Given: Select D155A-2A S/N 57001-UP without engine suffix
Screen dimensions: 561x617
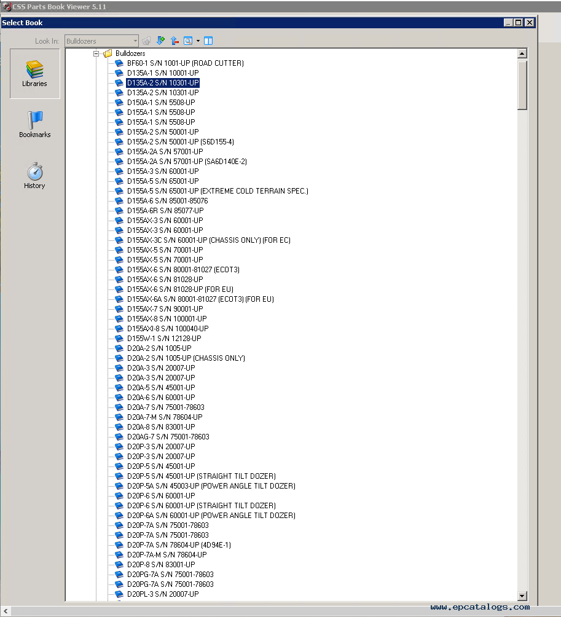Looking at the screenshot, I should [165, 152].
